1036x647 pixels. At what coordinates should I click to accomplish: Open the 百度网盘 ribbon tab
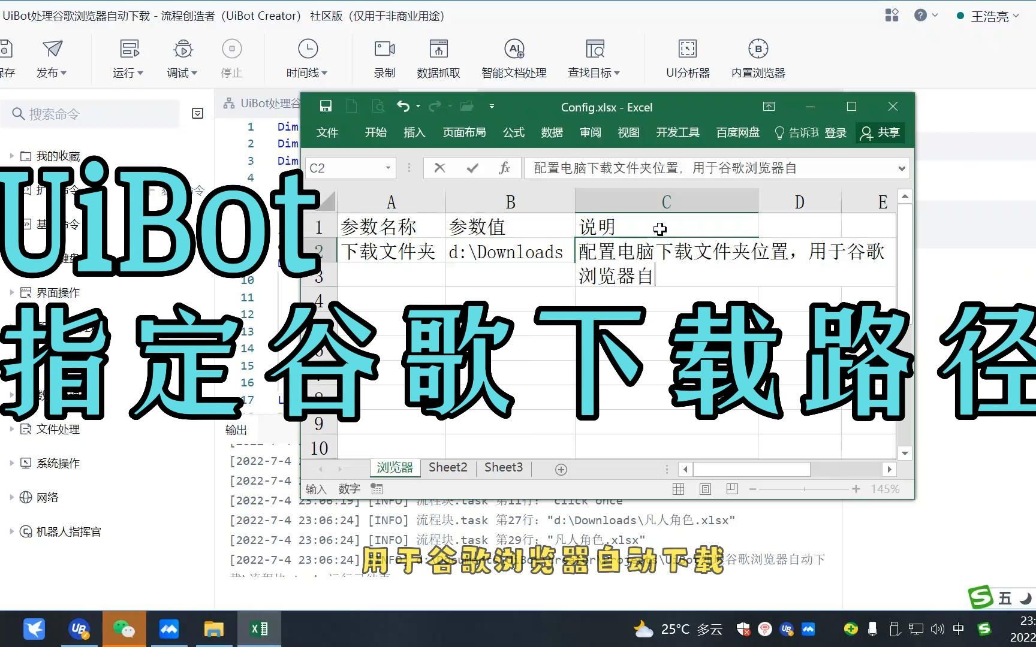pyautogui.click(x=738, y=132)
